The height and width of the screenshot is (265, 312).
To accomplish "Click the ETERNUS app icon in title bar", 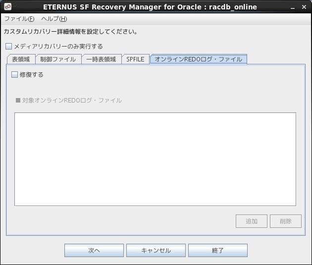I will pos(8,6).
